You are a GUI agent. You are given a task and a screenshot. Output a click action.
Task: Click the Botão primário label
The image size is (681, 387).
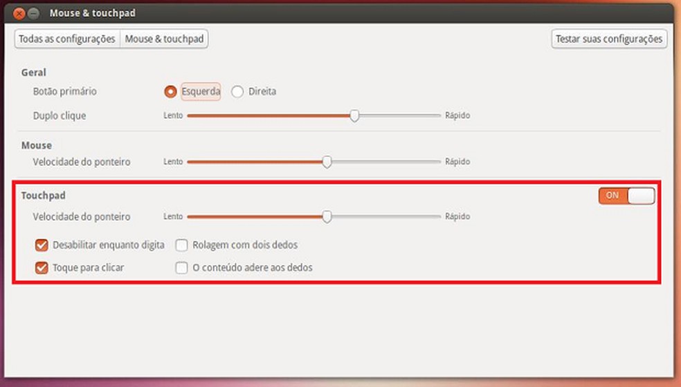65,91
